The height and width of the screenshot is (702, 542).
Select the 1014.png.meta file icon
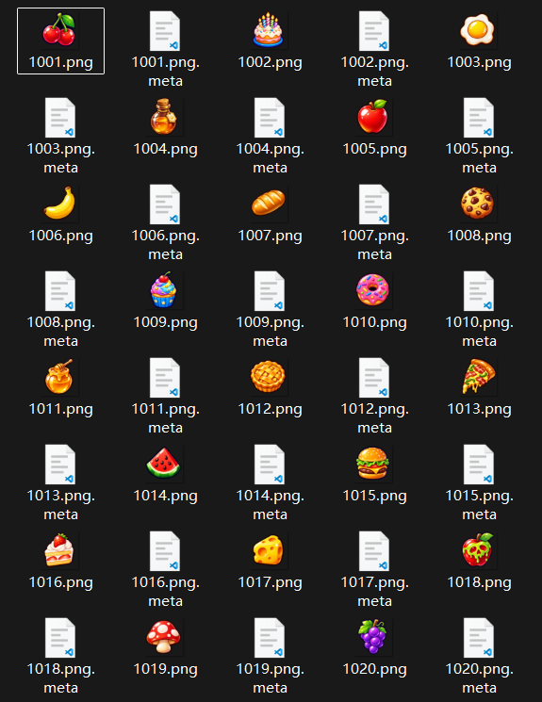[269, 465]
